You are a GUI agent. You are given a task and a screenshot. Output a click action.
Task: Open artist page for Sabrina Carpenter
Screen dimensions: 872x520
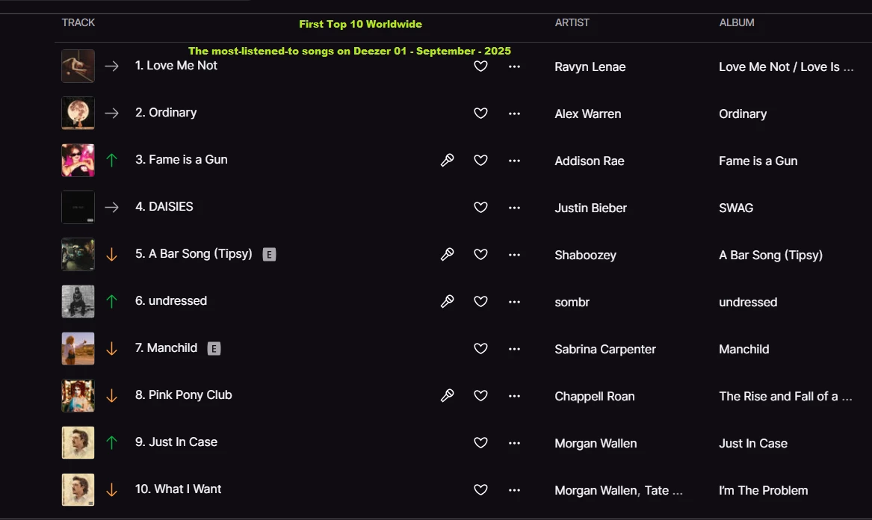605,349
